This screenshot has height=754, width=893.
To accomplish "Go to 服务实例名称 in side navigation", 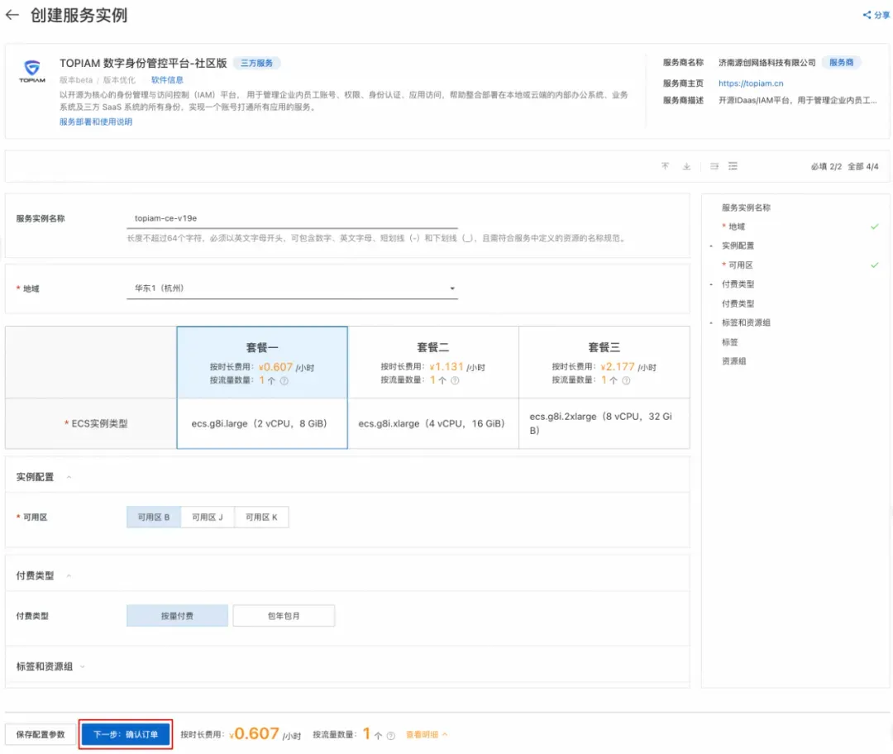I will coord(746,208).
